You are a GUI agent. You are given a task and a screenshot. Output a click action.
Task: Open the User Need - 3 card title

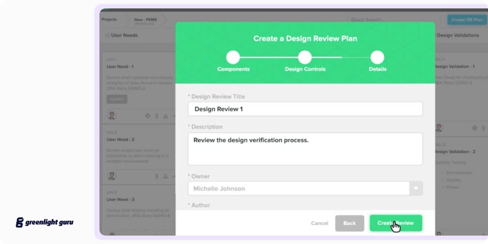click(x=121, y=199)
